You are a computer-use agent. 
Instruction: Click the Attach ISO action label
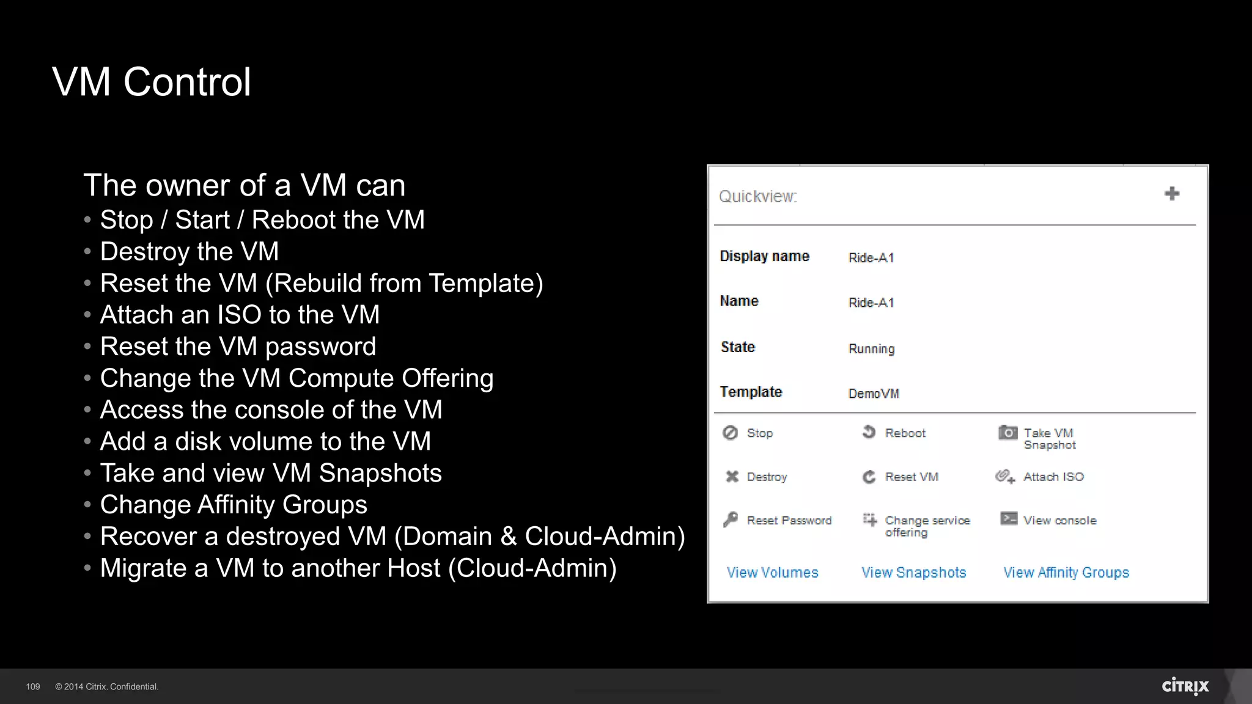coord(1053,477)
